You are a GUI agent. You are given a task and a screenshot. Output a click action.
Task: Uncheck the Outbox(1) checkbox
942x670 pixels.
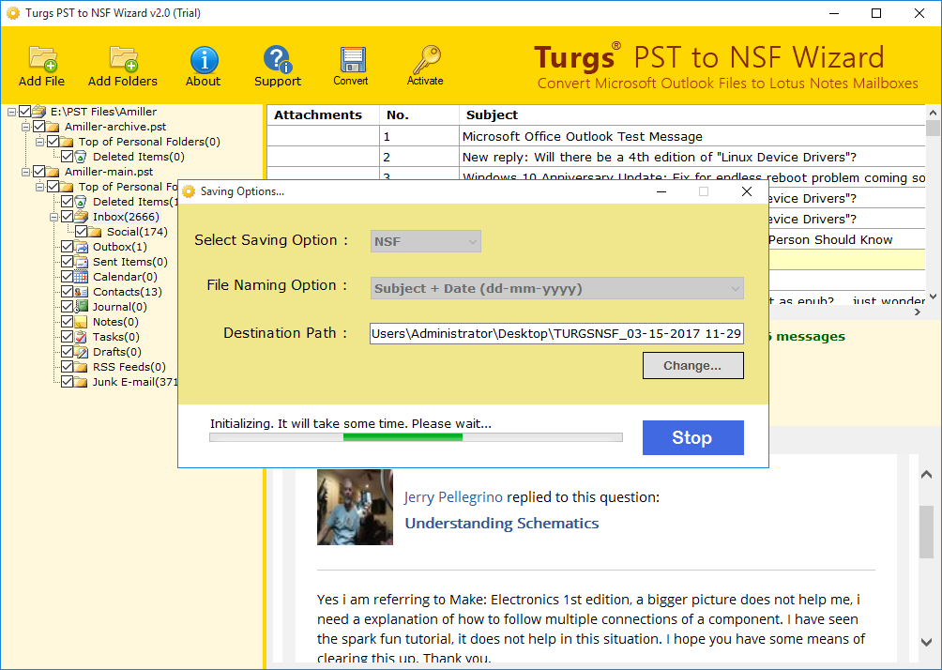pos(68,247)
